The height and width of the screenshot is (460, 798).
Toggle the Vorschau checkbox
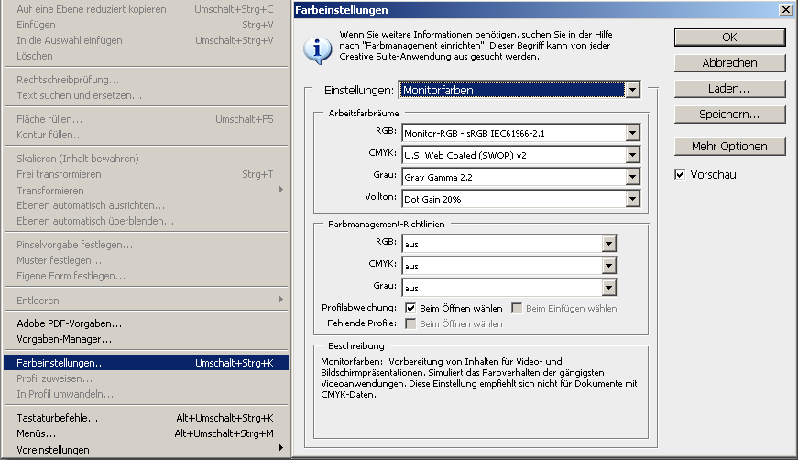pyautogui.click(x=680, y=174)
